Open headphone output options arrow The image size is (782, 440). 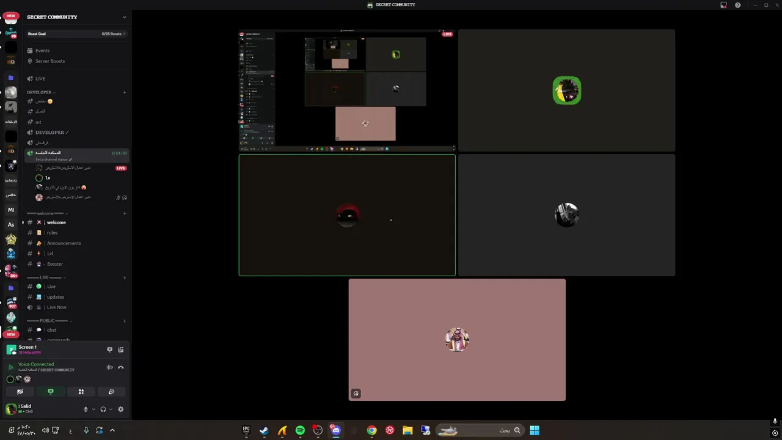coord(111,409)
